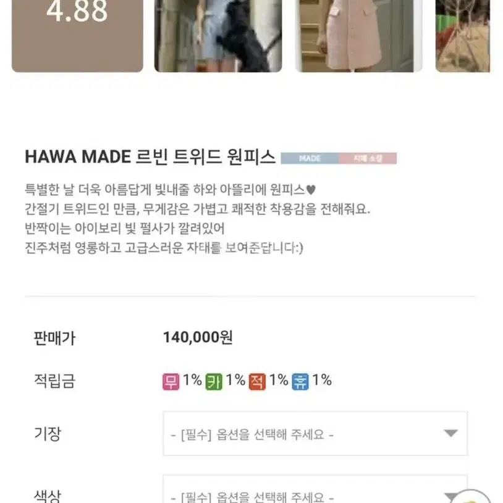
Task: Tap the circular floating button at bottom-right
Action: [471, 497]
